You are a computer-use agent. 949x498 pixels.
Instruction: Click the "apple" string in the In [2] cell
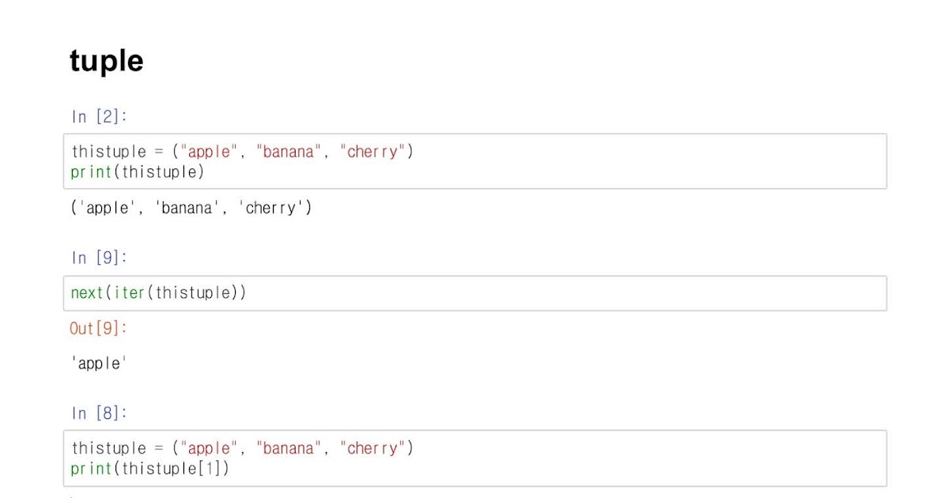click(x=210, y=152)
